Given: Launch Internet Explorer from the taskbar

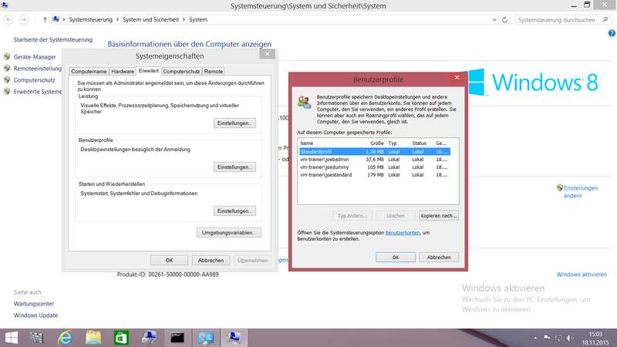Looking at the screenshot, I should [65, 338].
